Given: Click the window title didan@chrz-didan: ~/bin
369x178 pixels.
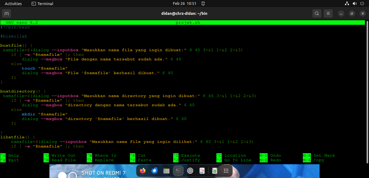Looking at the screenshot, I should pos(185,13).
